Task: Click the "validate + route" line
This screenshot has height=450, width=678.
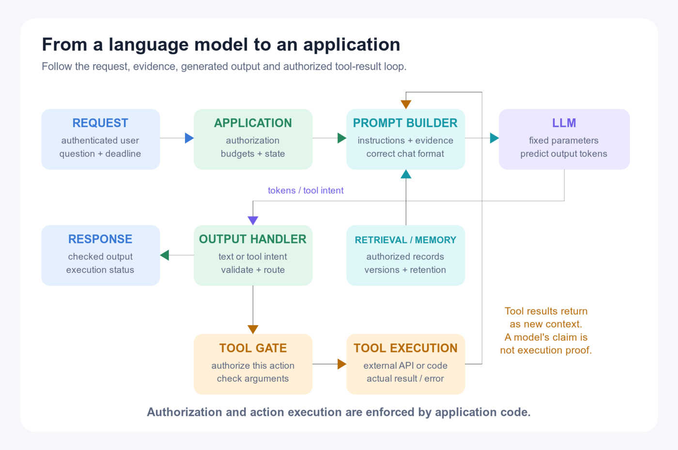Action: tap(253, 270)
